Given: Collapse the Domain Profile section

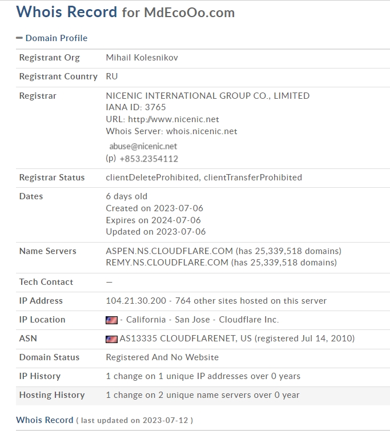Looking at the screenshot, I should coord(51,38).
